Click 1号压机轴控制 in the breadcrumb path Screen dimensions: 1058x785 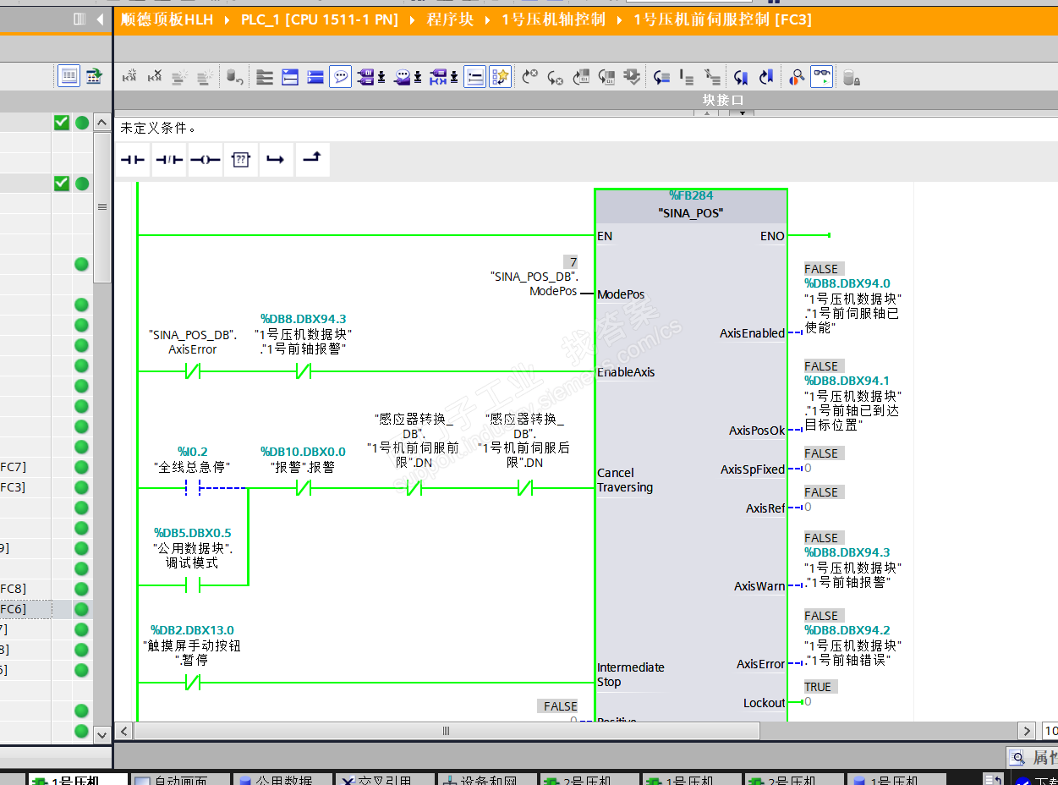click(553, 19)
